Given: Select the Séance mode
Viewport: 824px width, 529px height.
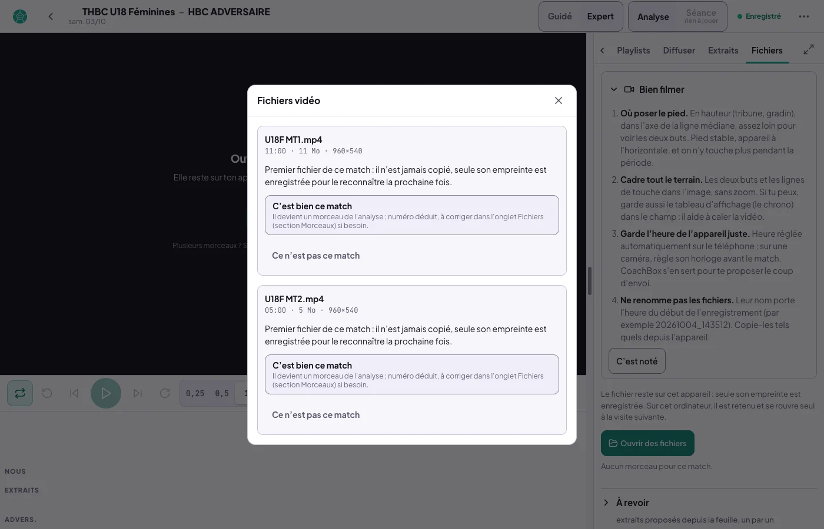Looking at the screenshot, I should point(701,16).
